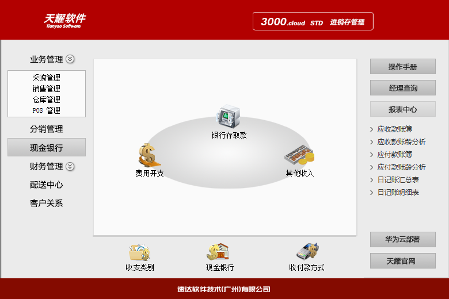Open the 日记账汇总表 report link
The width and height of the screenshot is (449, 299).
click(x=398, y=179)
